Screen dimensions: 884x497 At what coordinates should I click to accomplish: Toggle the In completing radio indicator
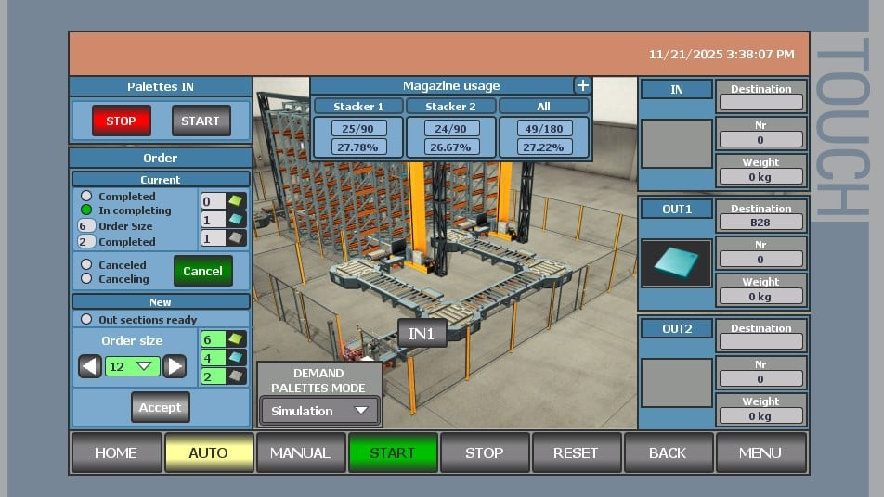pos(86,210)
